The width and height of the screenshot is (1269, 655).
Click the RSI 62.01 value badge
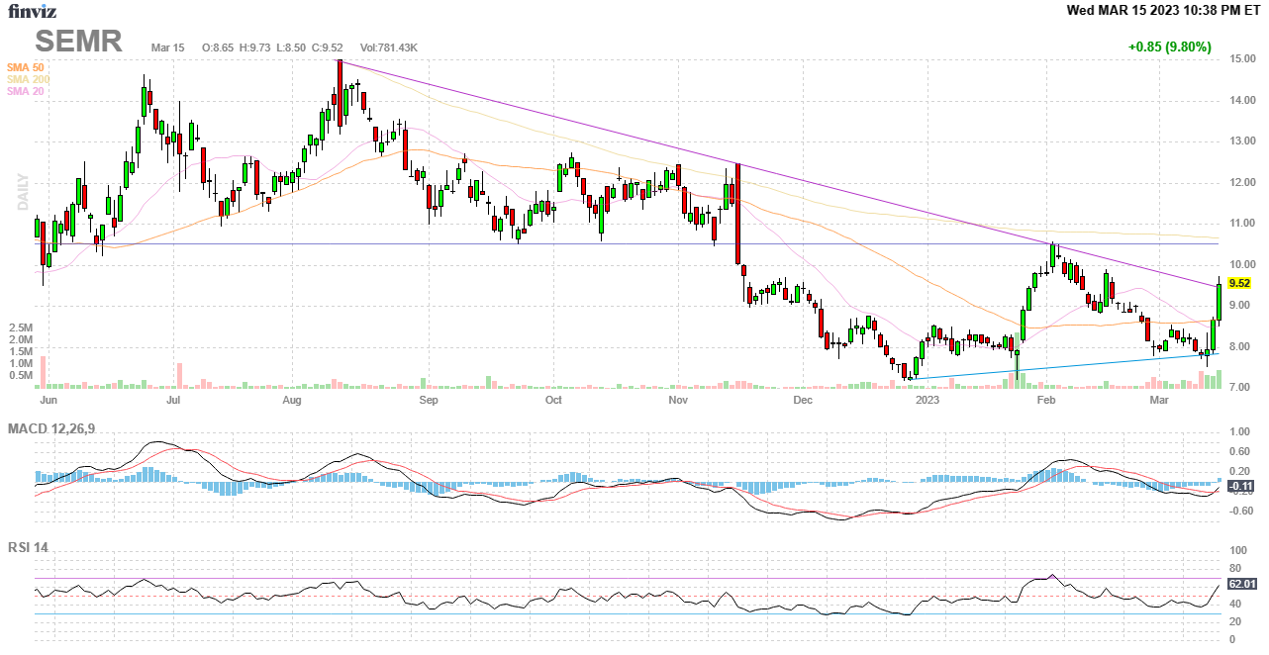(1241, 584)
